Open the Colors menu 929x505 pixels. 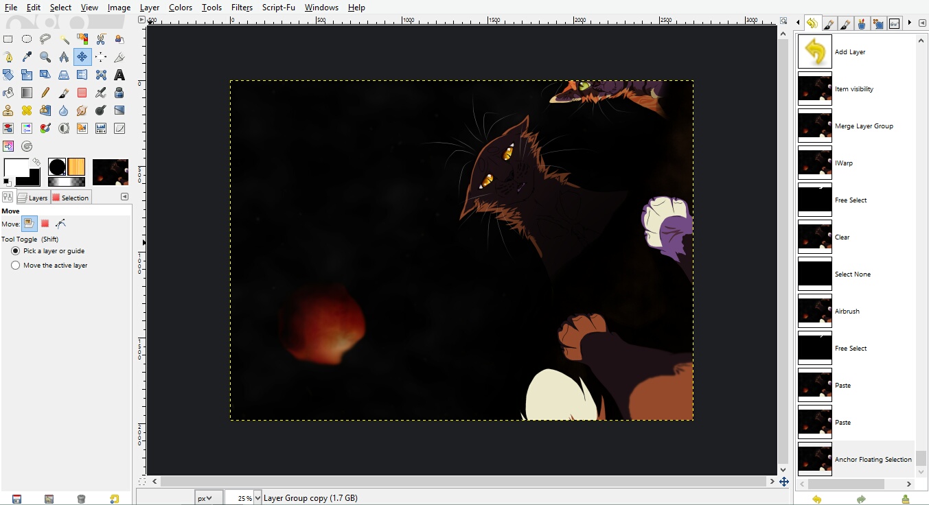[181, 8]
